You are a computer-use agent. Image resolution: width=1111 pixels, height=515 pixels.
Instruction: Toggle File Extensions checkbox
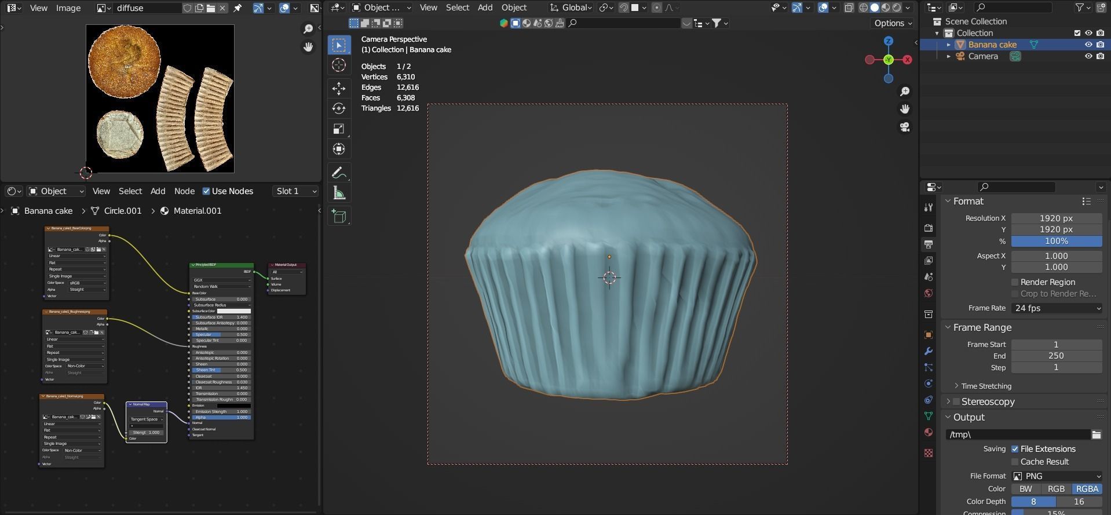tap(1015, 449)
